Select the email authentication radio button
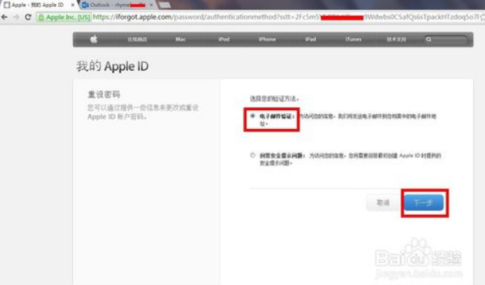The width and height of the screenshot is (485, 285). pos(252,117)
